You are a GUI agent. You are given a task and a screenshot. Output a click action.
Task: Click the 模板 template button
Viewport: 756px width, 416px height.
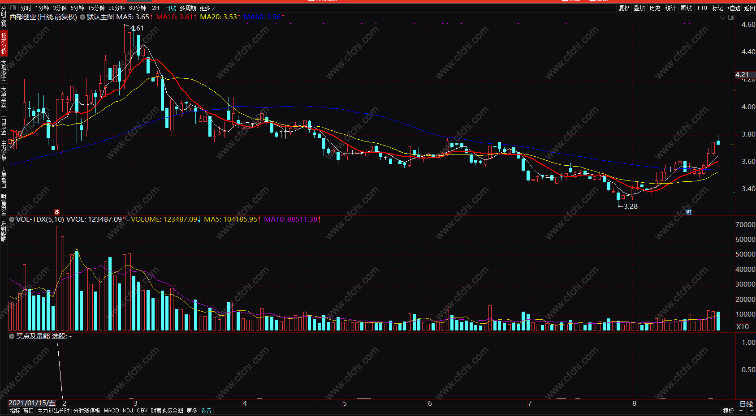pyautogui.click(x=728, y=411)
